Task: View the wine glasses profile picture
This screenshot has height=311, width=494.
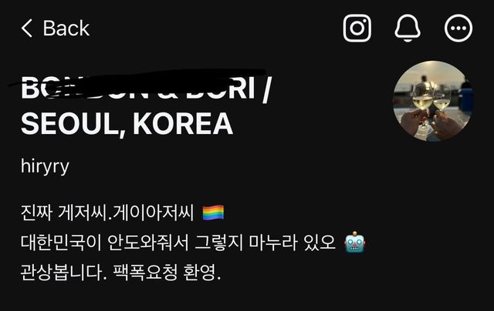Action: (x=433, y=101)
